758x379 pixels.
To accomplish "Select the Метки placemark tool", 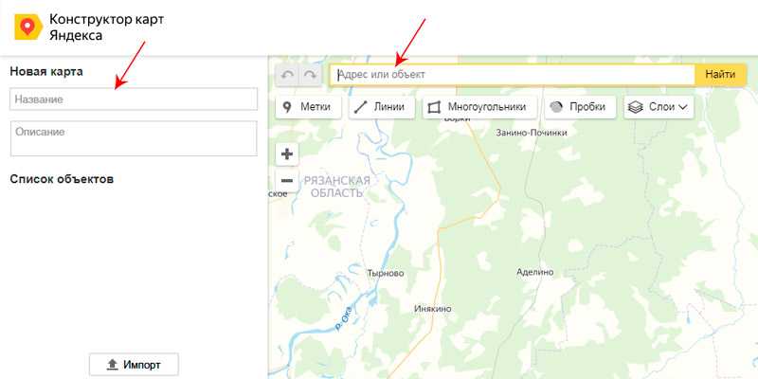I will (x=309, y=107).
